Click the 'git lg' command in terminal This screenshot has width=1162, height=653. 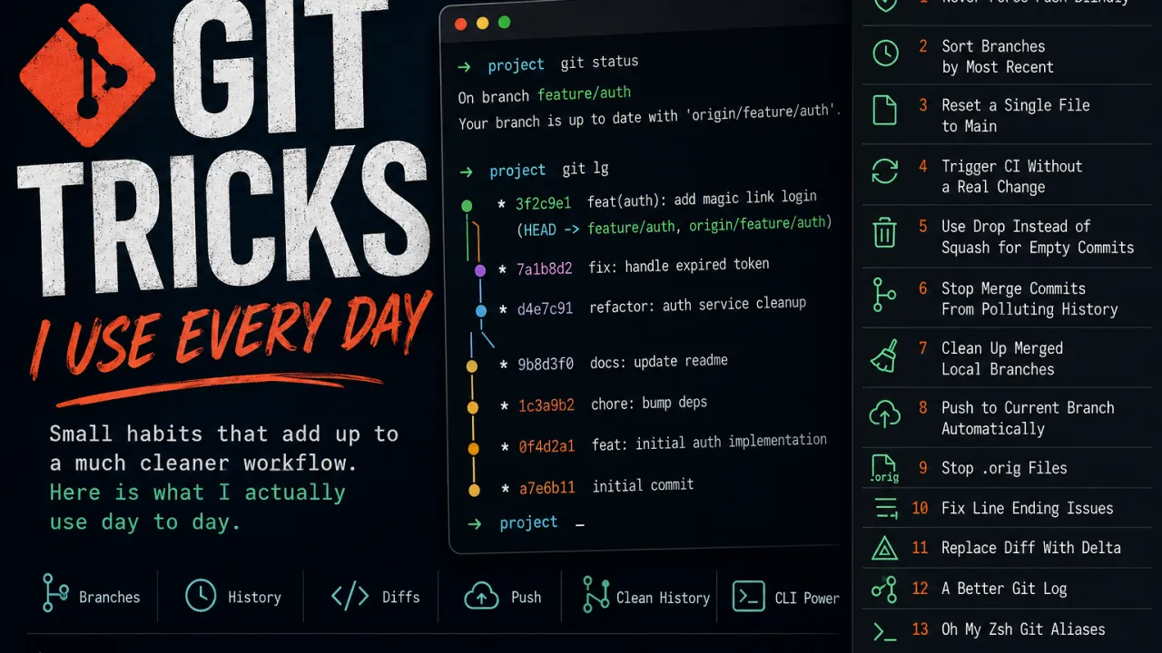(x=586, y=169)
